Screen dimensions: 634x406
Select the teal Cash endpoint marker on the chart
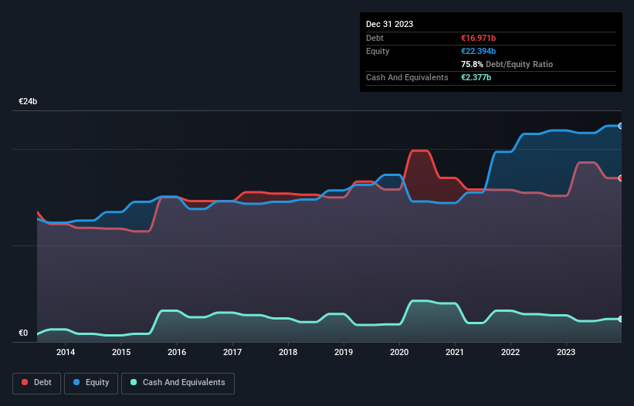point(621,319)
